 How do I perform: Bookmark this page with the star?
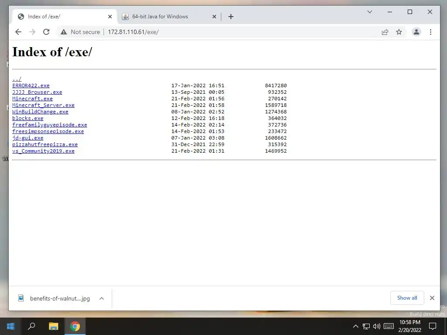click(x=399, y=32)
